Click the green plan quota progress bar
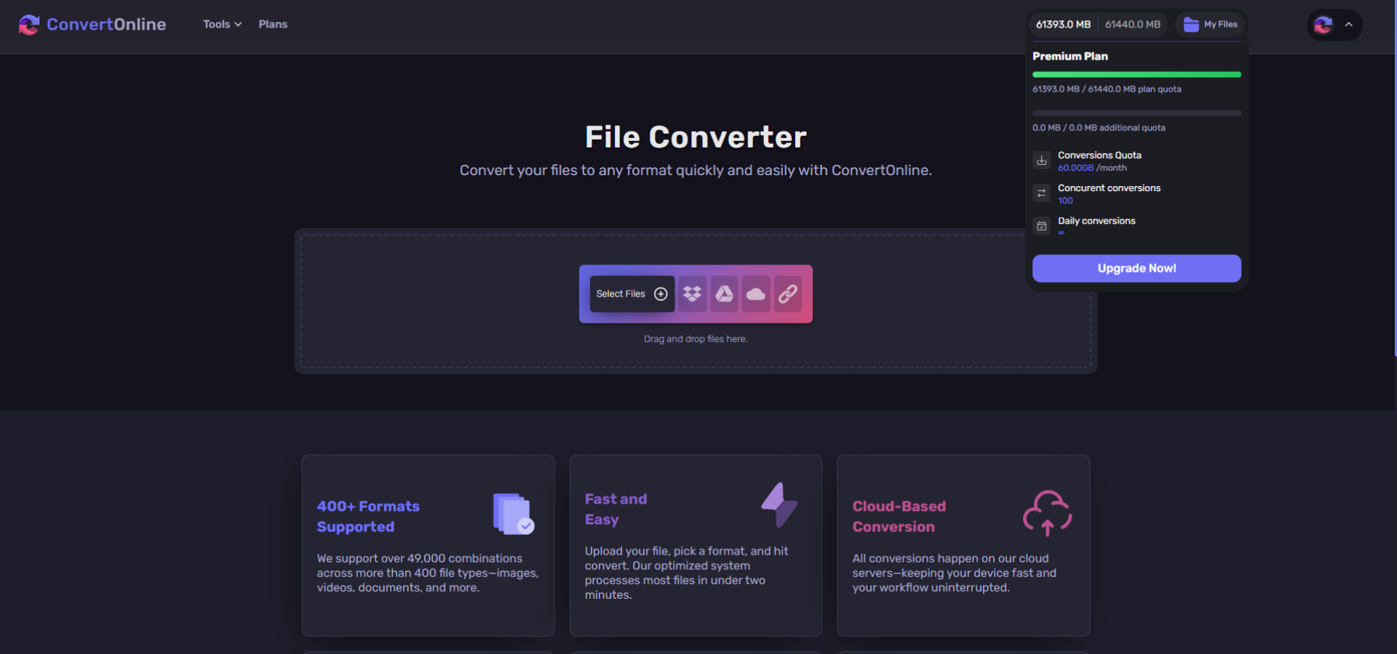The height and width of the screenshot is (654, 1397). coord(1136,74)
